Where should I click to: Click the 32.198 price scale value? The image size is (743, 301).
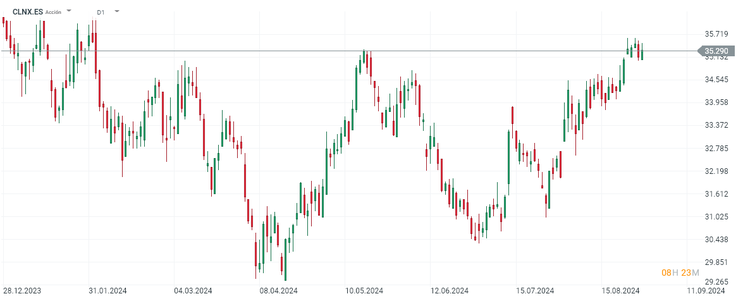coord(716,171)
